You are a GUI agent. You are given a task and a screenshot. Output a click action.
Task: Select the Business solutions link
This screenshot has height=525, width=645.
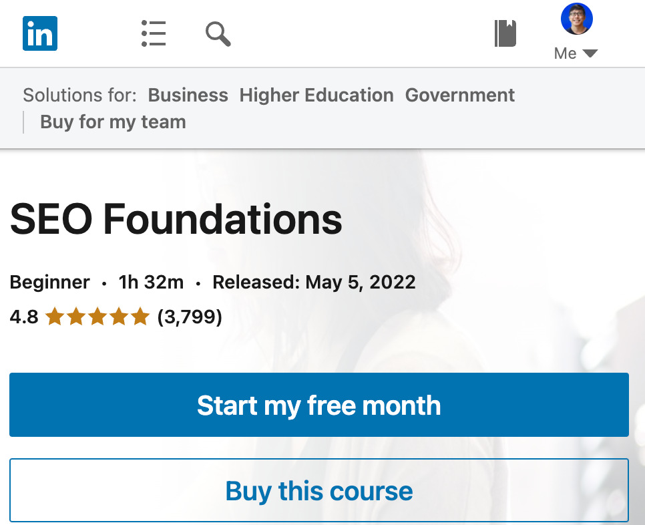click(x=188, y=95)
